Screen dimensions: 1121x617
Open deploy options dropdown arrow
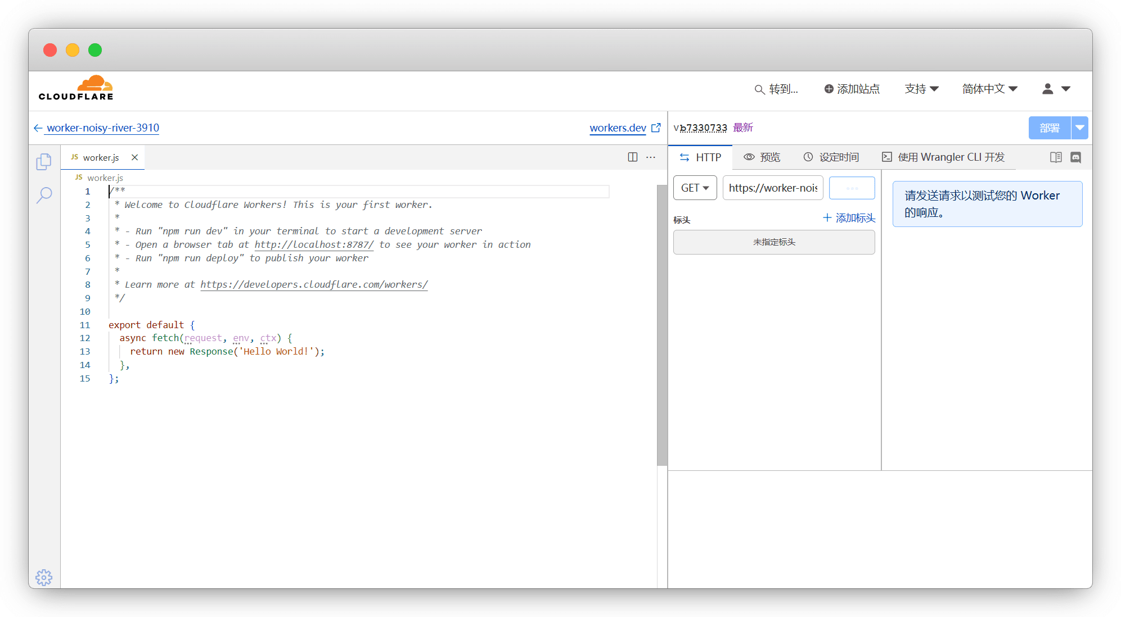click(1079, 128)
